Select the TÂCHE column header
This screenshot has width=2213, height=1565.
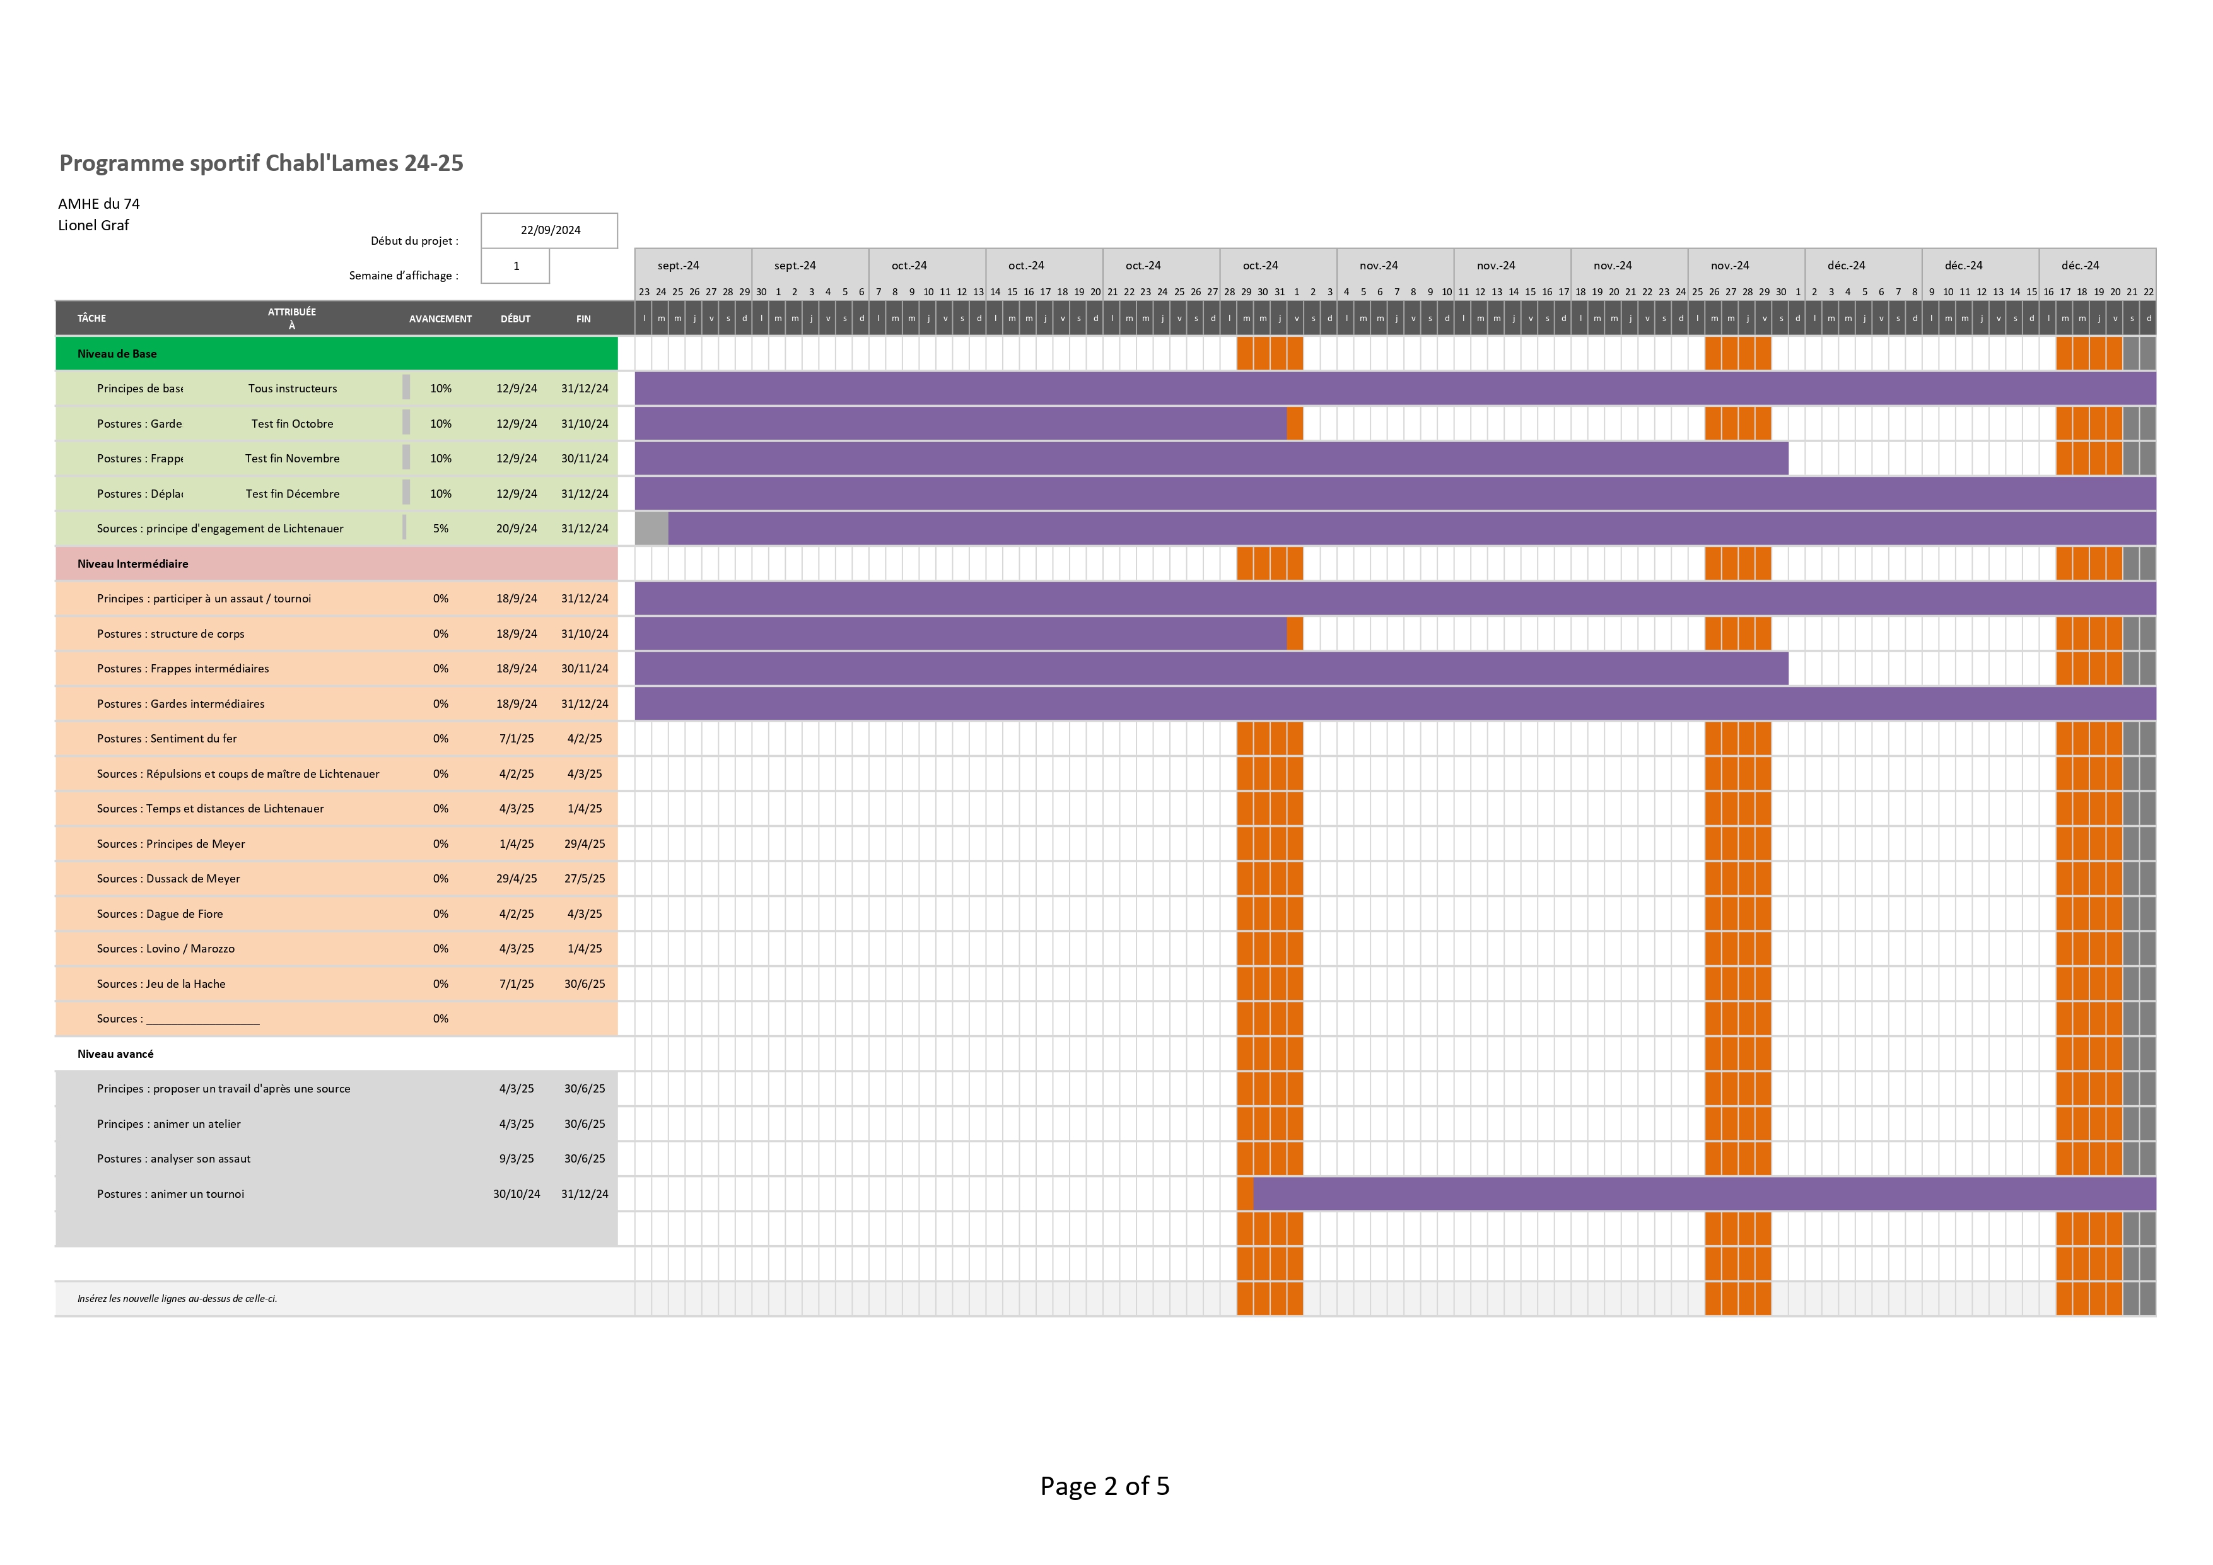point(91,318)
